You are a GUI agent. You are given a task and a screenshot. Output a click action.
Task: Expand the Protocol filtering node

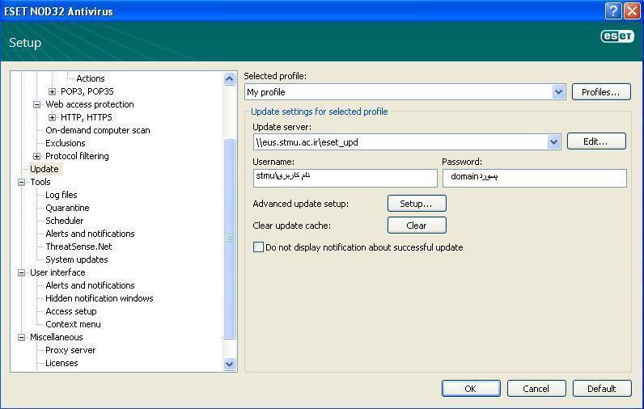pyautogui.click(x=37, y=156)
